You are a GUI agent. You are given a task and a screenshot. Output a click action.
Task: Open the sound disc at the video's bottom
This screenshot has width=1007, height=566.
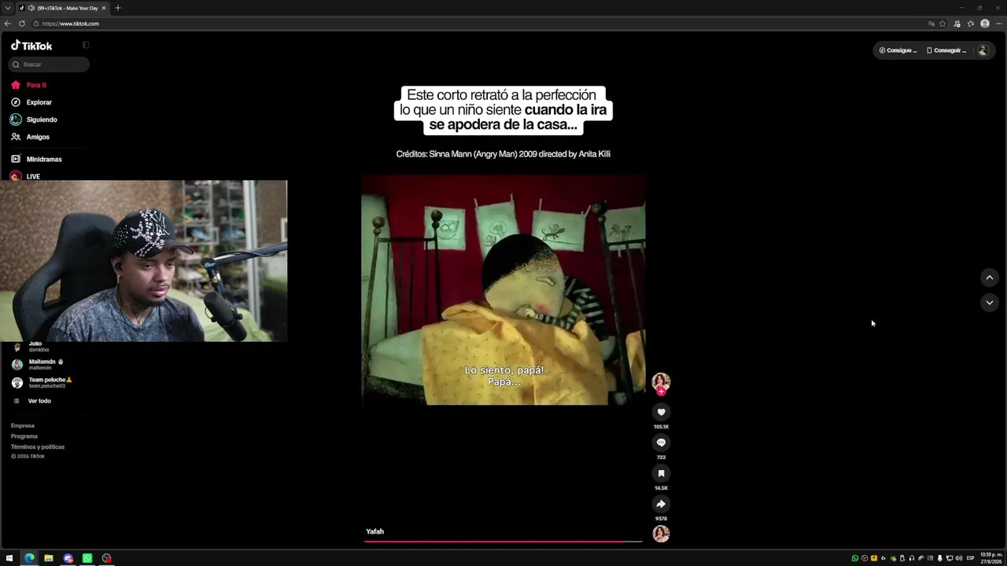pos(661,534)
